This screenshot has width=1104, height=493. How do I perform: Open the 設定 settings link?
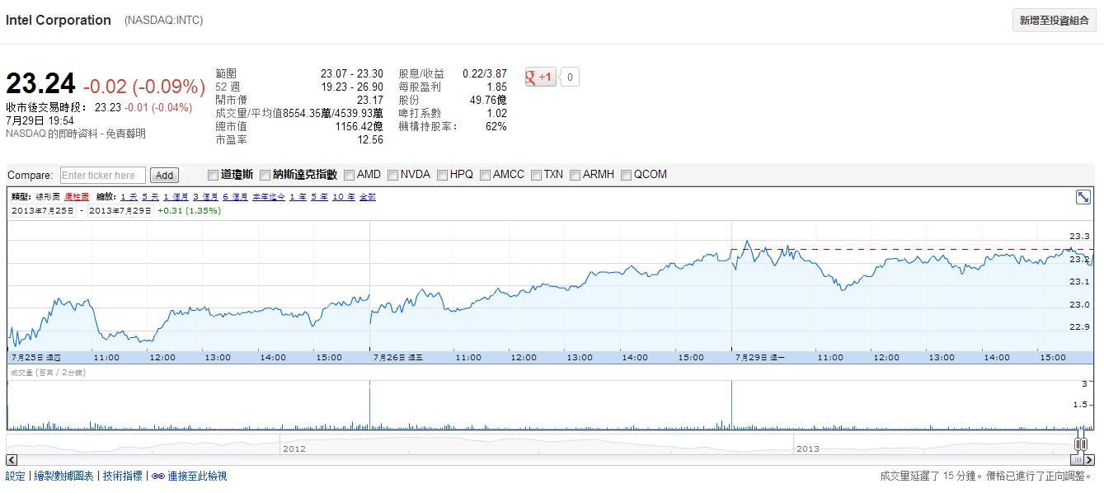tap(16, 477)
